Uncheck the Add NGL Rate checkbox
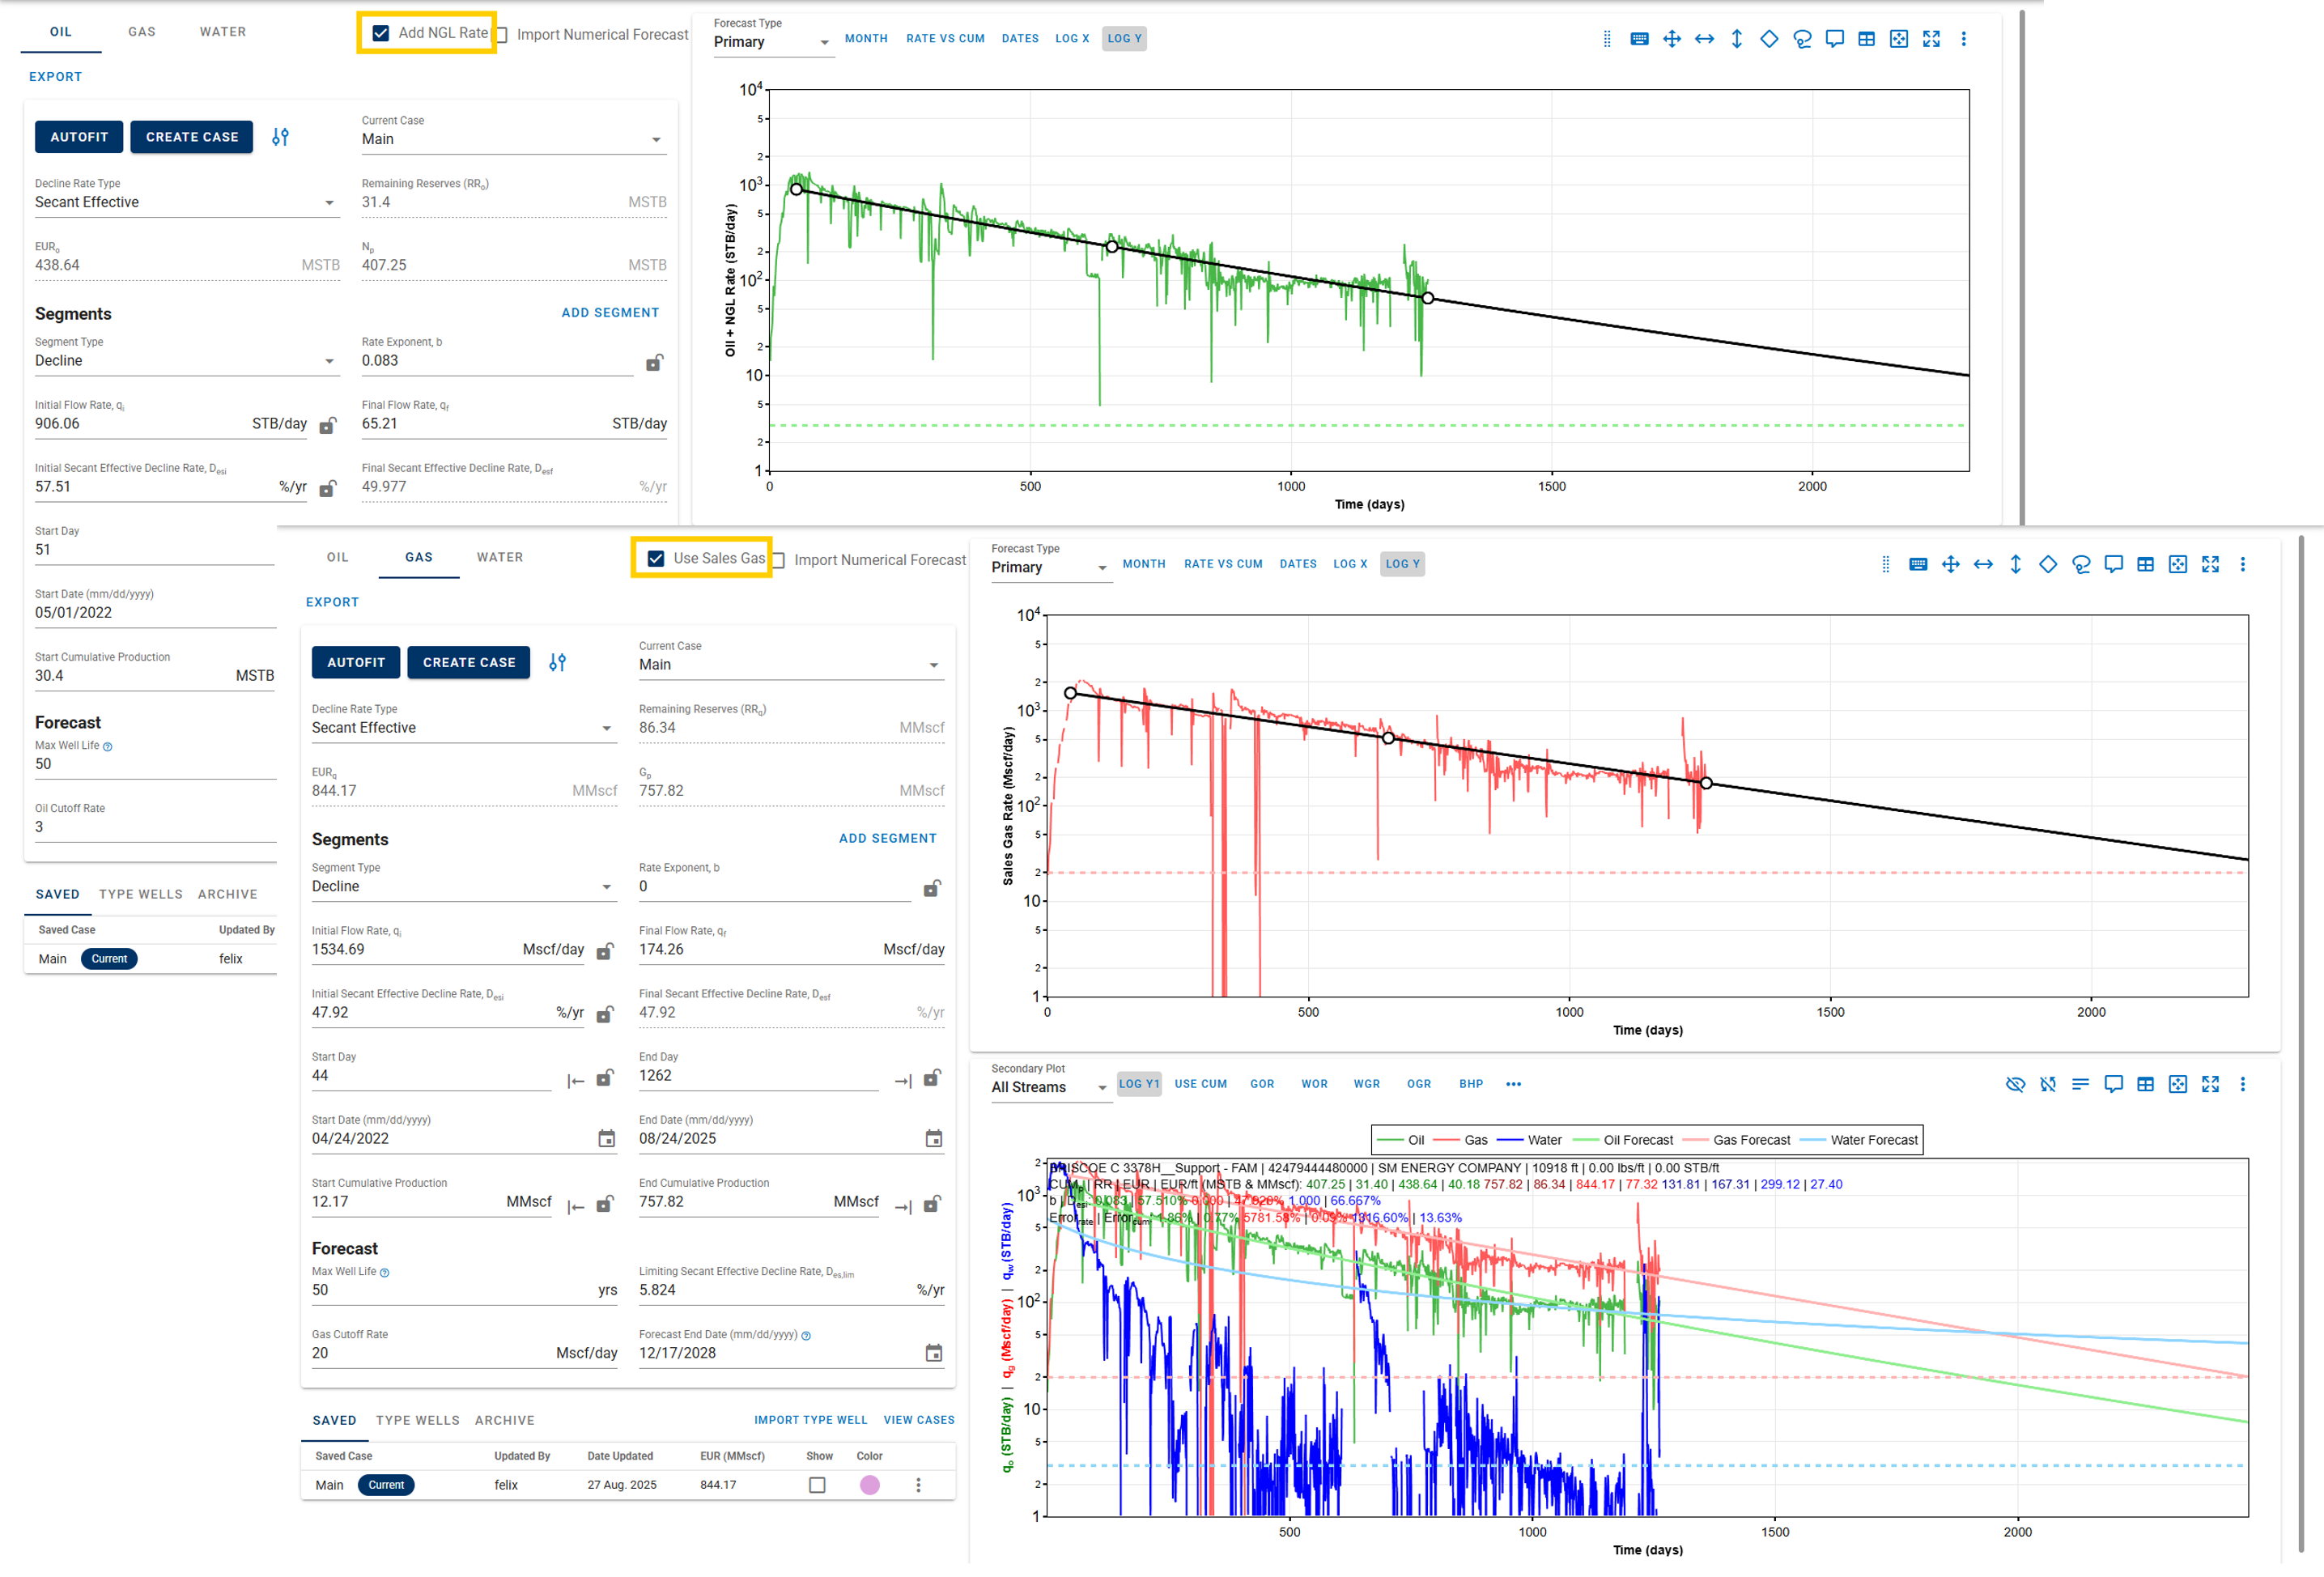This screenshot has height=1577, width=2324. pyautogui.click(x=381, y=33)
